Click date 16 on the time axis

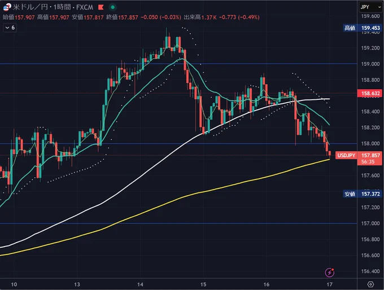267,284
